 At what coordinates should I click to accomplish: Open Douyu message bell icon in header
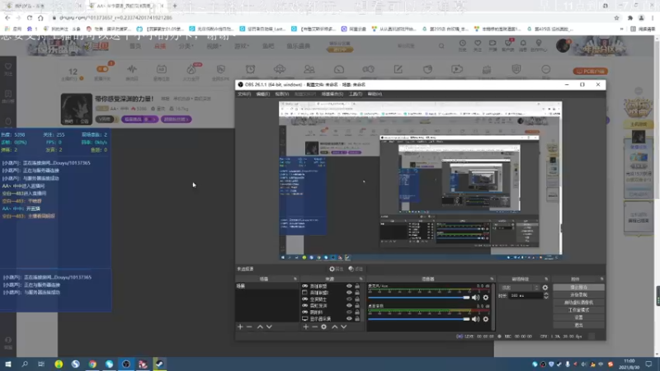click(x=523, y=44)
